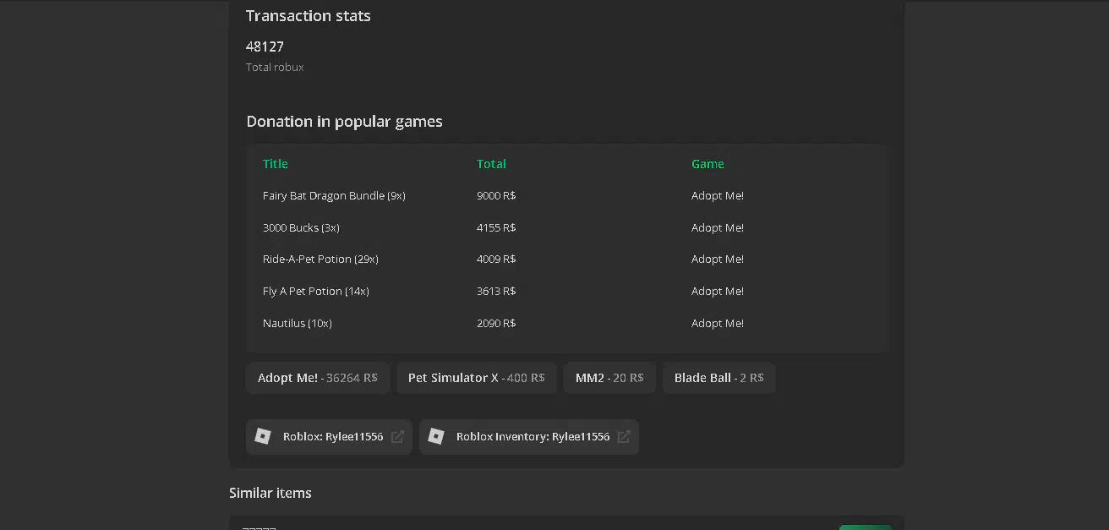Click Adopt Me! in the Fairy Bat Dragon row
The image size is (1109, 530).
(x=718, y=196)
